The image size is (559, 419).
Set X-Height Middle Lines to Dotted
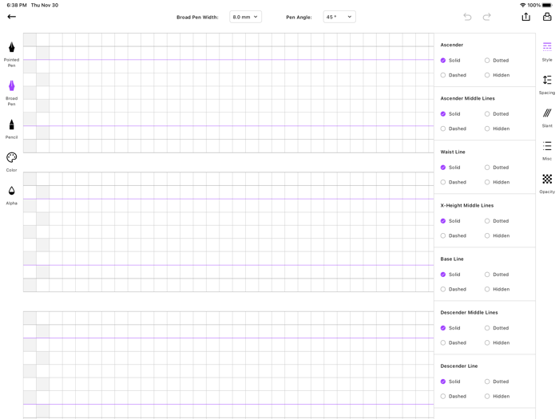click(x=497, y=221)
